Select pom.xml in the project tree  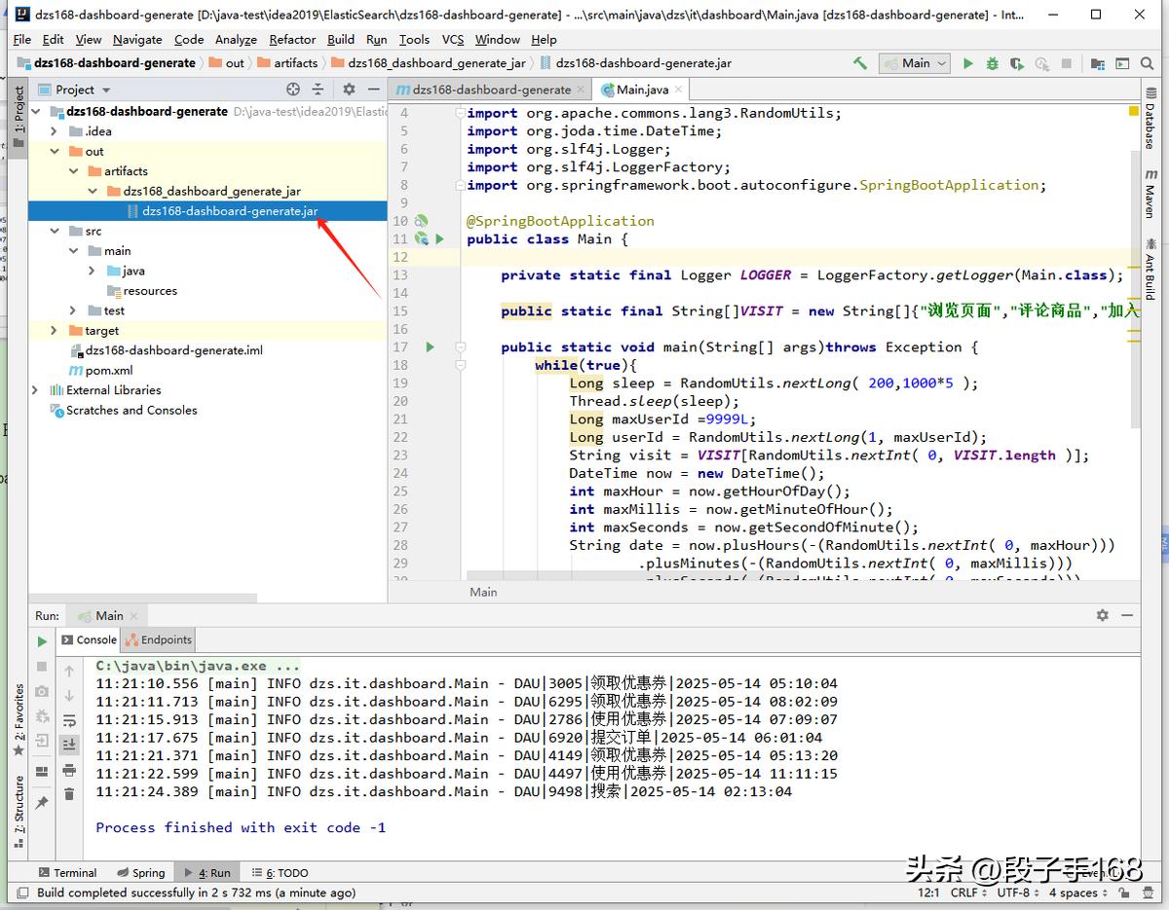pyautogui.click(x=101, y=371)
